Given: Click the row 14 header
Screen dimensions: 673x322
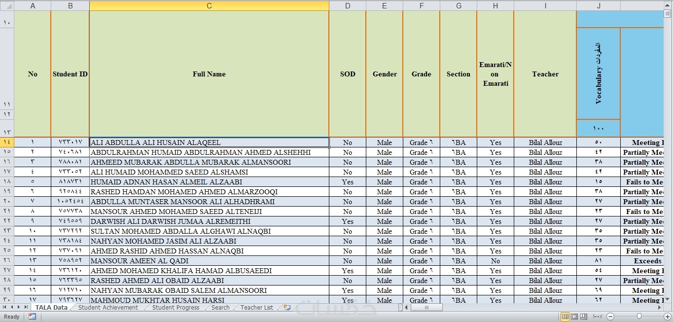Looking at the screenshot, I should tap(7, 143).
